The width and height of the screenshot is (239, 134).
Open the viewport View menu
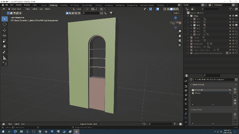(x=28, y=9)
